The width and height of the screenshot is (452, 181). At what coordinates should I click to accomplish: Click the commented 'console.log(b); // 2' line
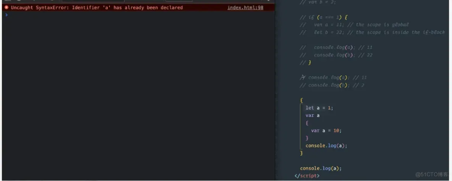pos(332,85)
